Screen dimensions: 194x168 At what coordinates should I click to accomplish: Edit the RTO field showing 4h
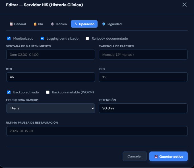[51, 77]
